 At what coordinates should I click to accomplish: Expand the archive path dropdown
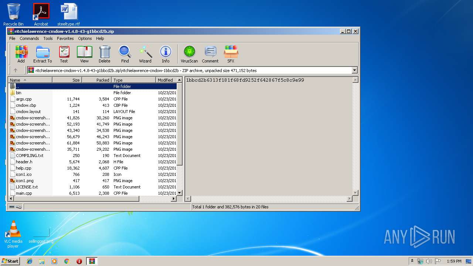(x=355, y=70)
